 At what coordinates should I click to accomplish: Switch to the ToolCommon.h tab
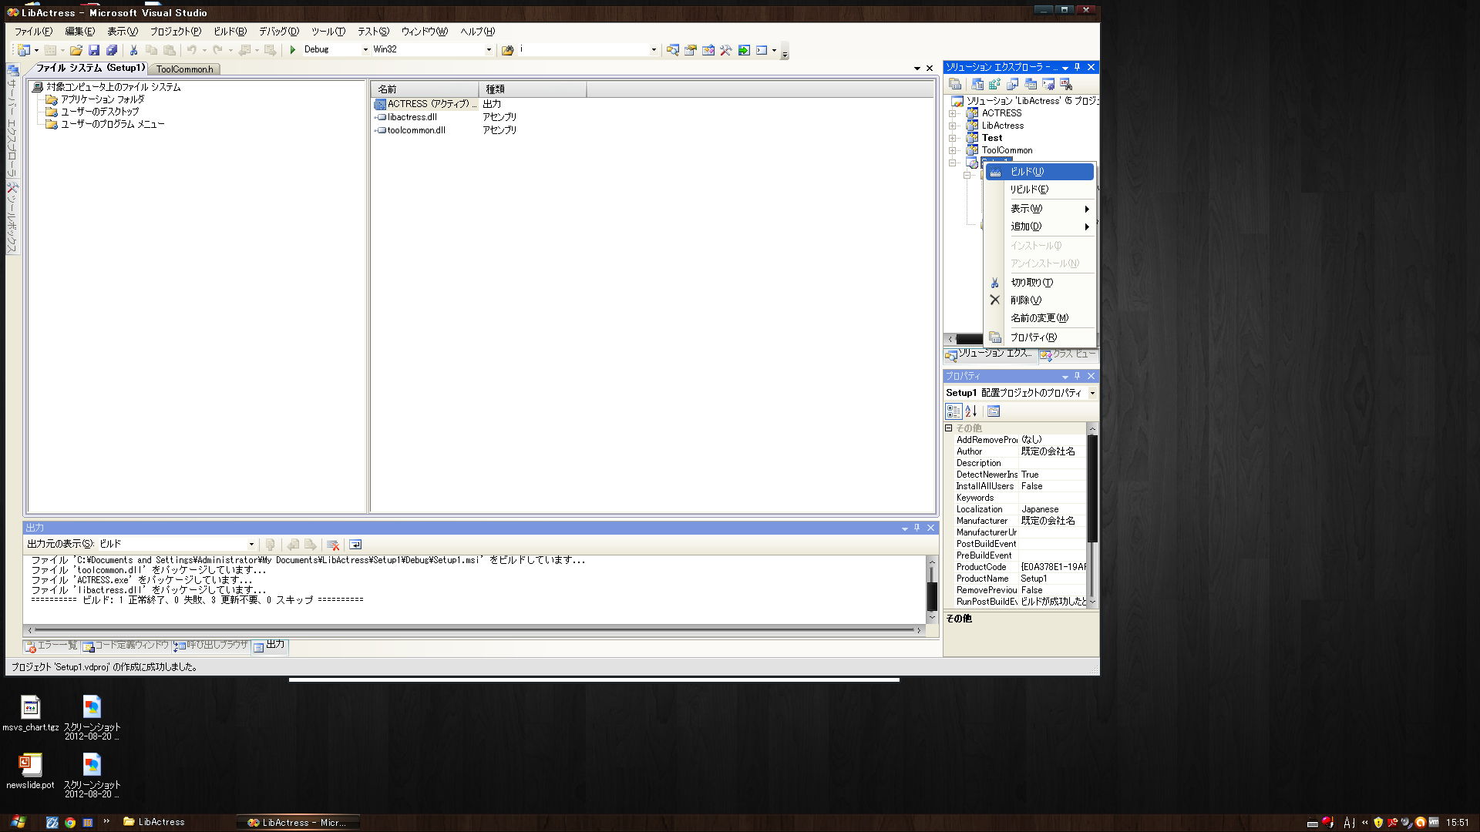click(x=185, y=69)
